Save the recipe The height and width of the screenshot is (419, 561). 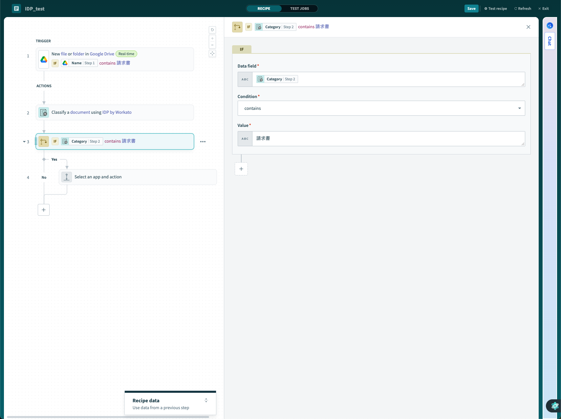(471, 9)
